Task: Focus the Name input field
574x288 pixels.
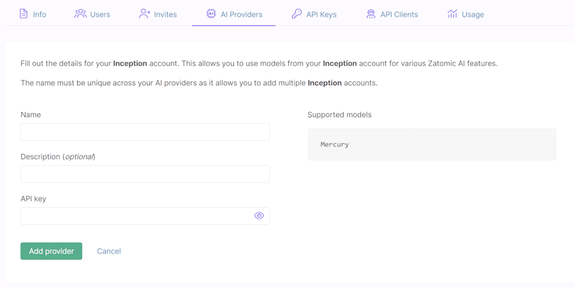Action: (145, 132)
